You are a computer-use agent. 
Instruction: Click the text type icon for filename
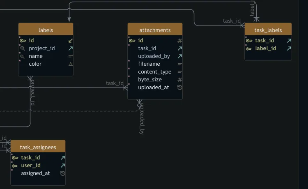(180, 64)
